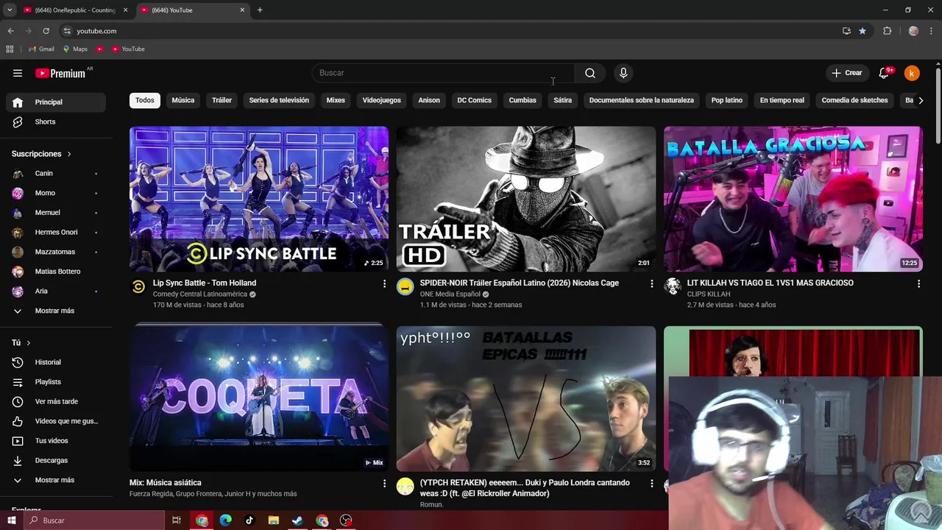The height and width of the screenshot is (530, 942).
Task: Open Comedy Central Latinoamérica channel avatar
Action: (138, 287)
